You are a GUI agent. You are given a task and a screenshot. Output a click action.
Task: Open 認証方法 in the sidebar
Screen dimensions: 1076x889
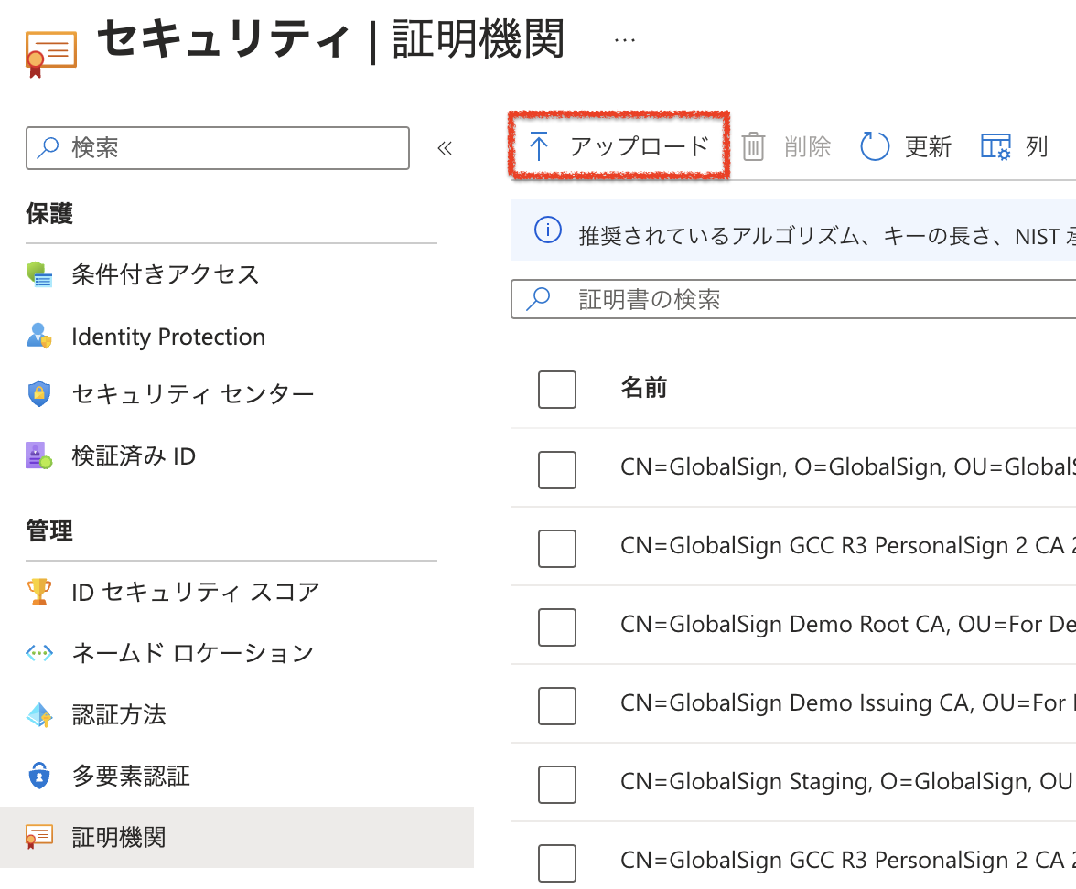click(119, 714)
